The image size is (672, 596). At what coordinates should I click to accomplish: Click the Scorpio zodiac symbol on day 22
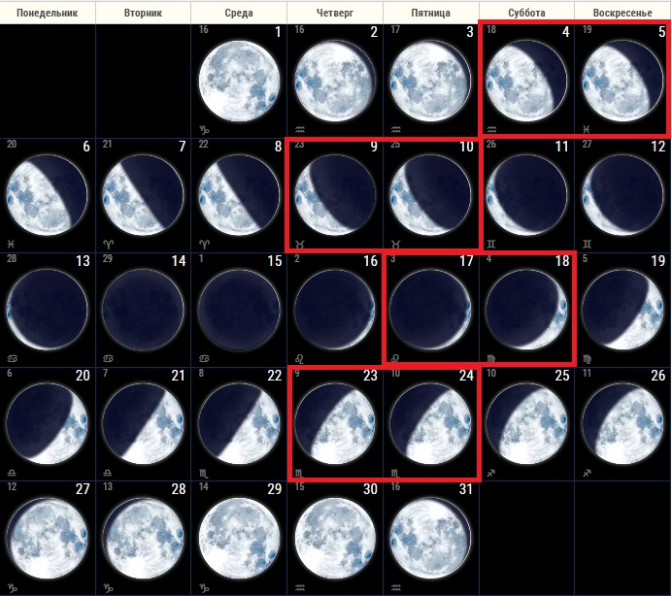click(x=204, y=474)
